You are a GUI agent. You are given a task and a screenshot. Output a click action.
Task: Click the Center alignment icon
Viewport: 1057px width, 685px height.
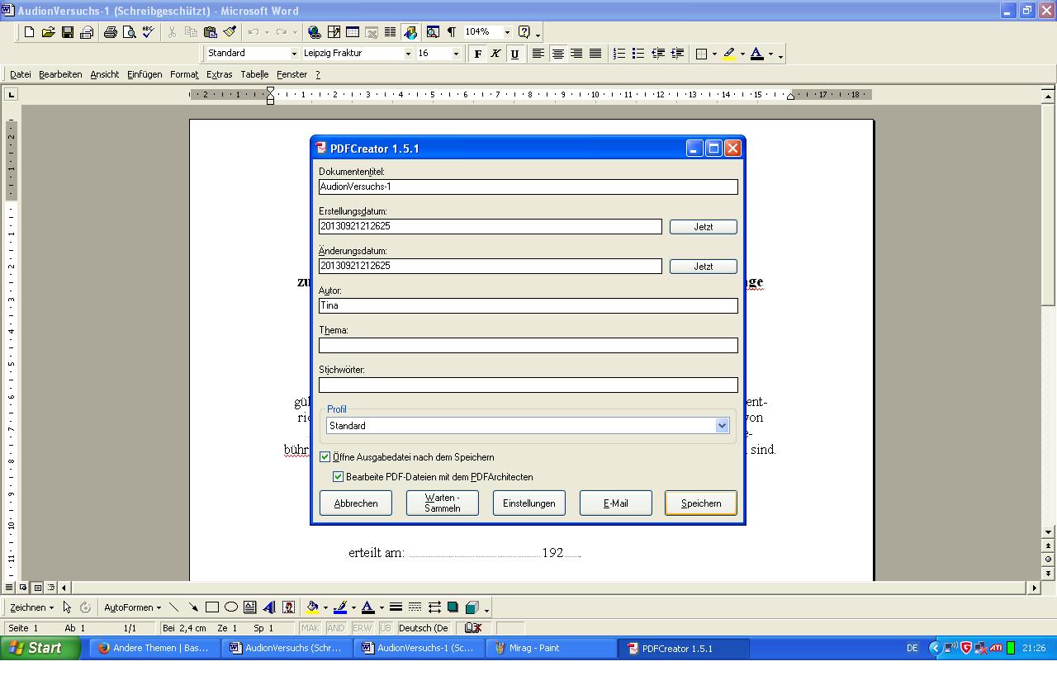[558, 54]
